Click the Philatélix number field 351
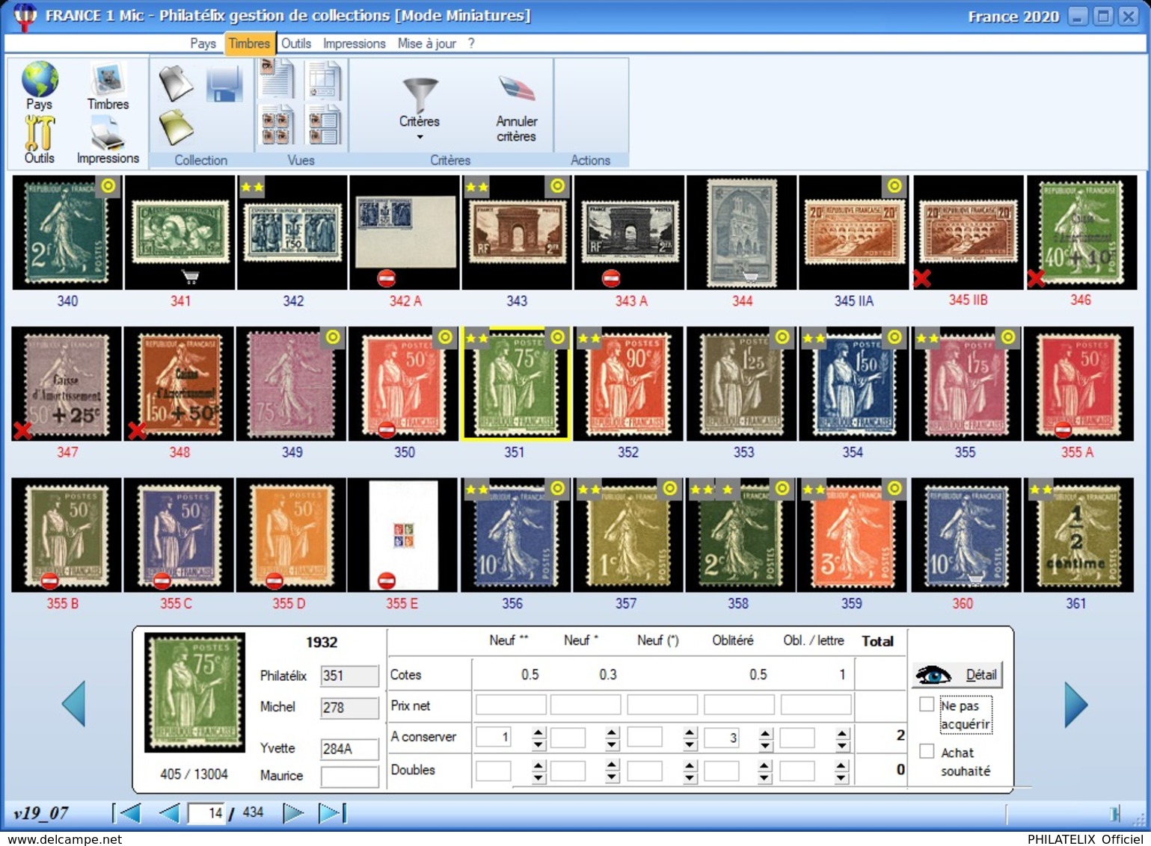1151x846 pixels. click(350, 676)
